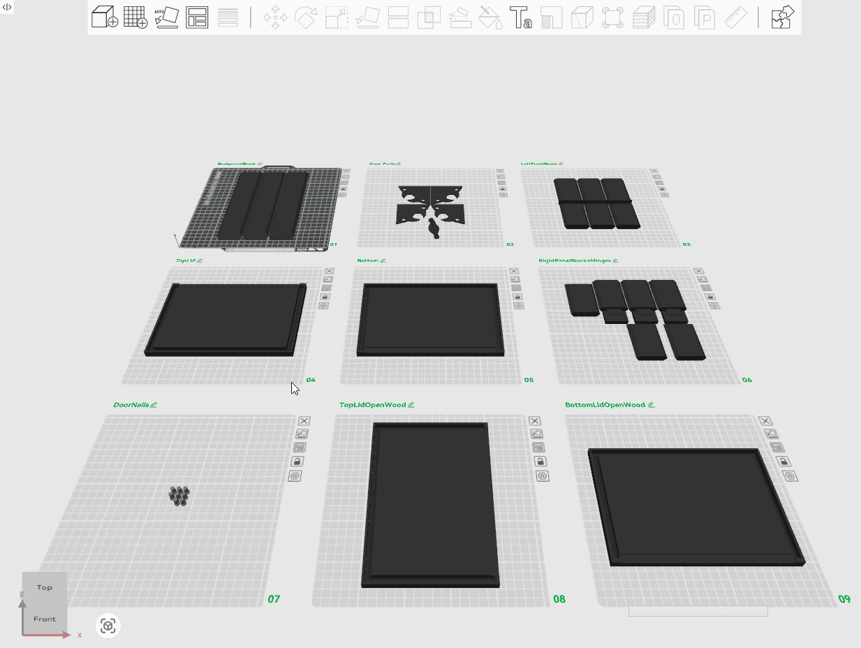The width and height of the screenshot is (861, 648).
Task: Click the cracked cube toolbar icon
Action: click(582, 17)
